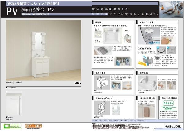The width and height of the screenshot is (184, 131).
Task: Select the 化粧台本体 cabinet line drawing
Action: coord(102,82)
